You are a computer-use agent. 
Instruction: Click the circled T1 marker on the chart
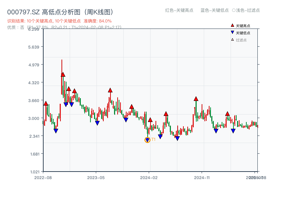point(147,139)
